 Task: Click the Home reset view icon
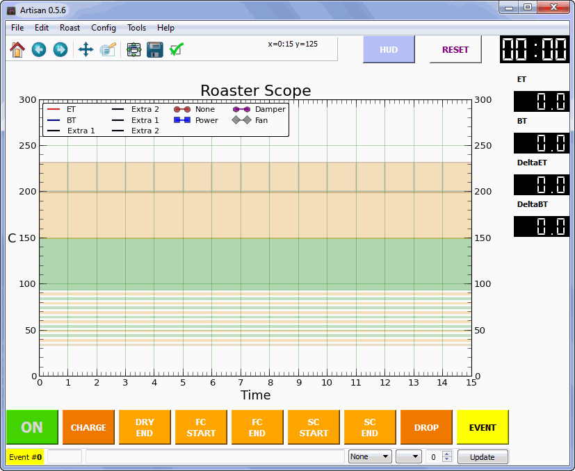click(17, 49)
